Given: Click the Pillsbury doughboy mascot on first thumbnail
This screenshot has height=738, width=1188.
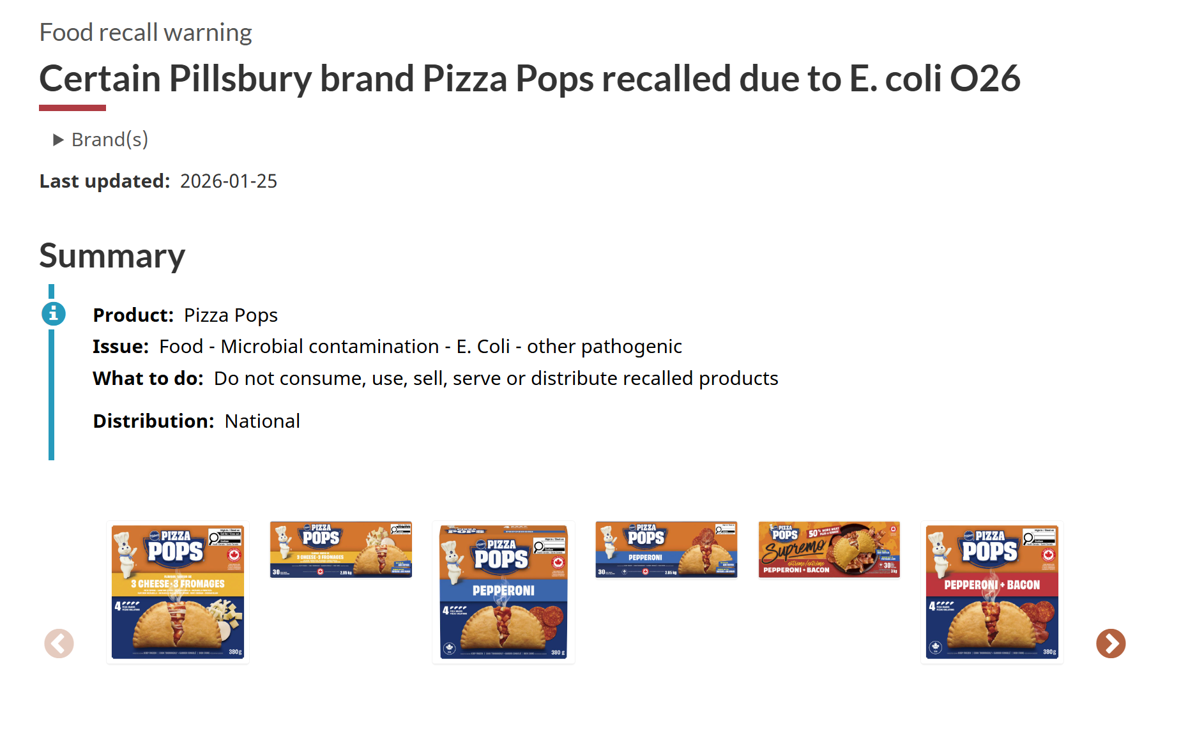Looking at the screenshot, I should (x=125, y=550).
